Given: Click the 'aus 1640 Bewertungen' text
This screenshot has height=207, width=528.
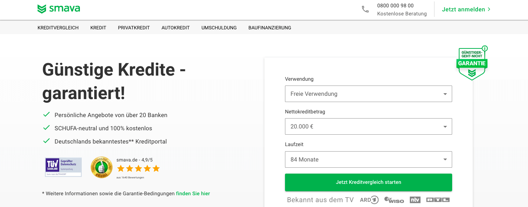Looking at the screenshot, I should [130, 177].
